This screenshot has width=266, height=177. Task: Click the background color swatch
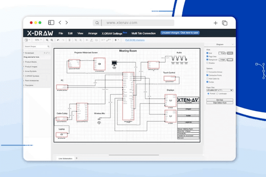coord(230,60)
